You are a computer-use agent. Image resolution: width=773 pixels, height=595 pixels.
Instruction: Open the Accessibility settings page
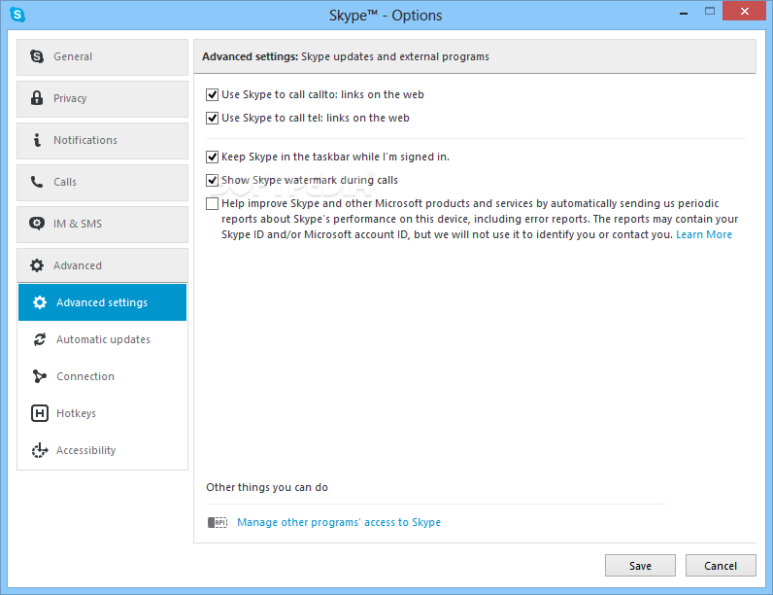click(x=103, y=450)
